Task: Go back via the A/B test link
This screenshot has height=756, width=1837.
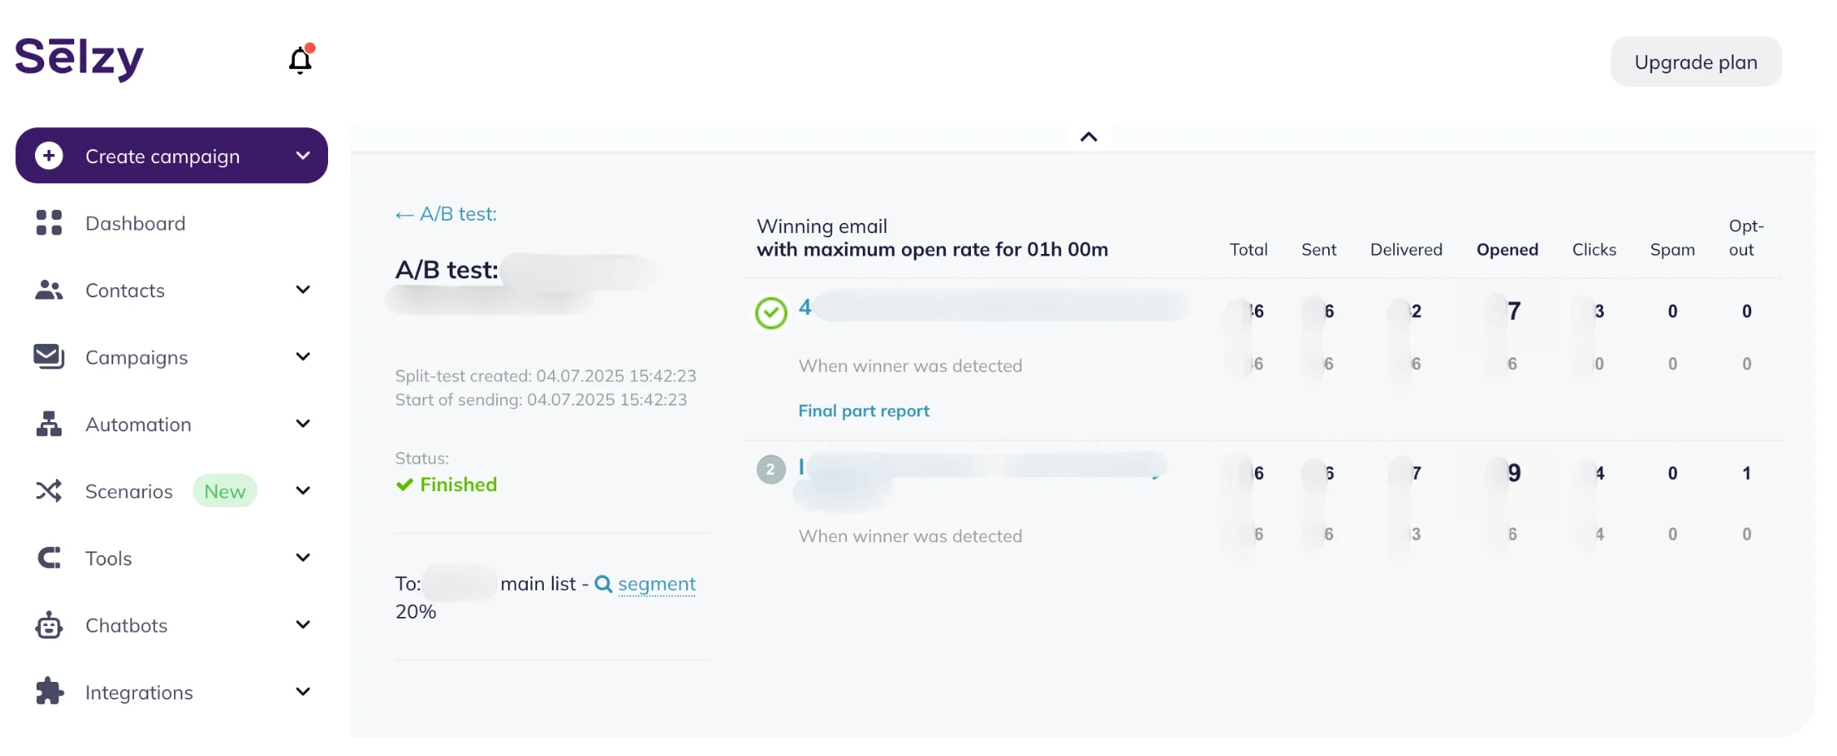Action: click(446, 214)
